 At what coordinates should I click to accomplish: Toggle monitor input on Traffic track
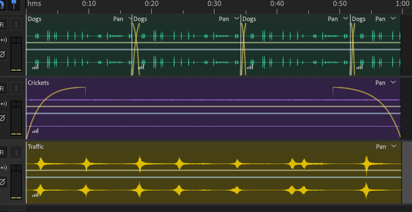(x=3, y=168)
